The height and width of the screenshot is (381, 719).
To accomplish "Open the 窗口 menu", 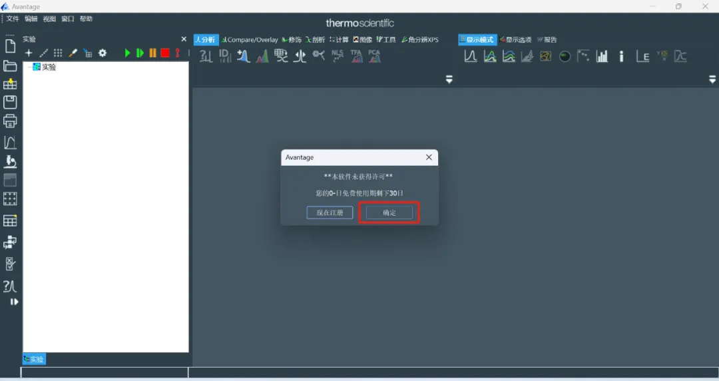I will 67,19.
